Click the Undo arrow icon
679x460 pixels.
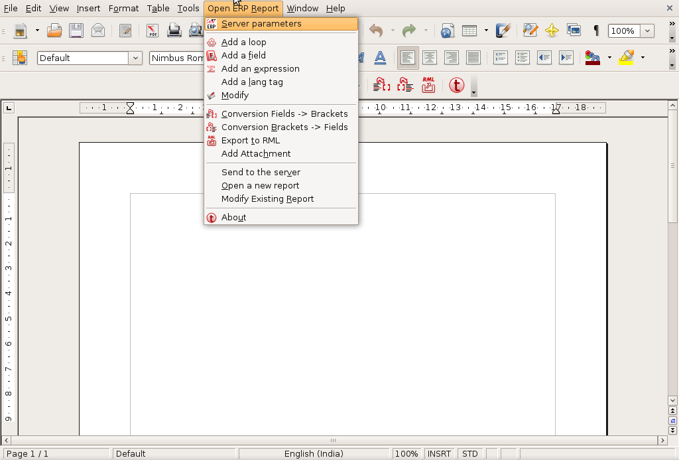[377, 31]
